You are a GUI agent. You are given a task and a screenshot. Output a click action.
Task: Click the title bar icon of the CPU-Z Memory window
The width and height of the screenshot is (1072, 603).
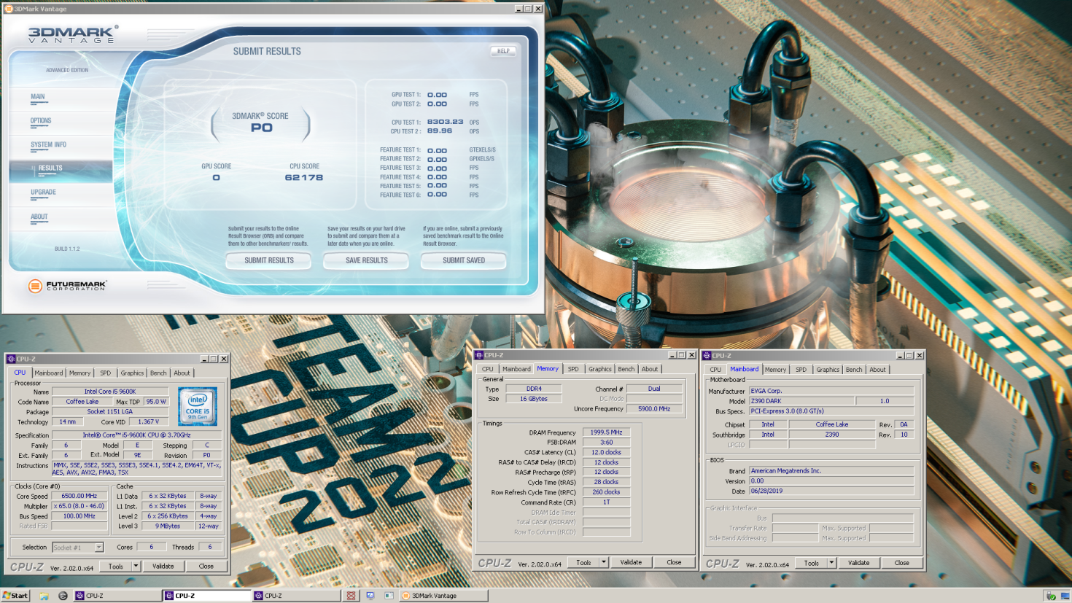(479, 355)
